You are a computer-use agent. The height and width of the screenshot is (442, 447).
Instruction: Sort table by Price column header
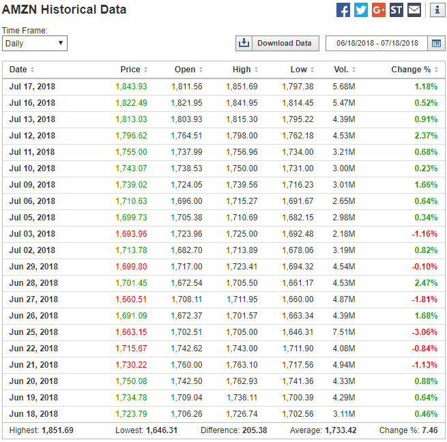tap(130, 70)
